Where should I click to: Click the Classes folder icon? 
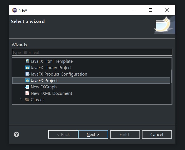pos(27,100)
